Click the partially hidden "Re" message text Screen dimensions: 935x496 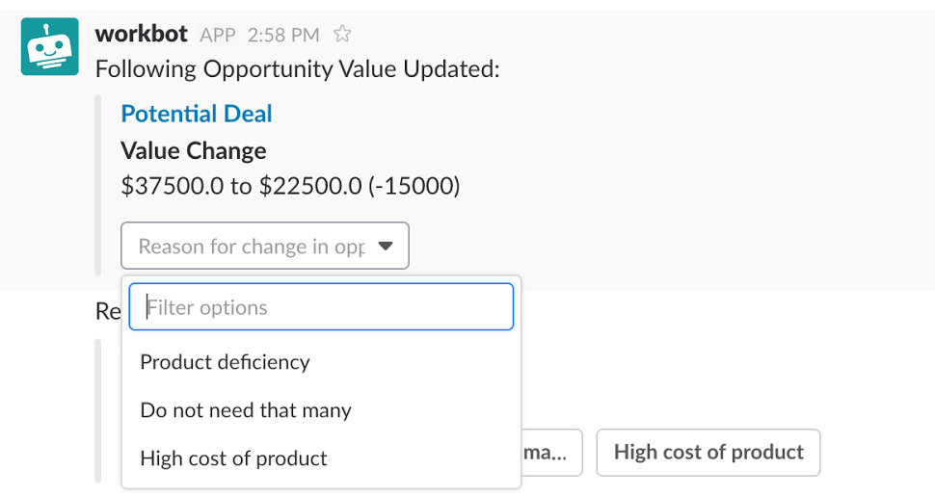coord(108,311)
